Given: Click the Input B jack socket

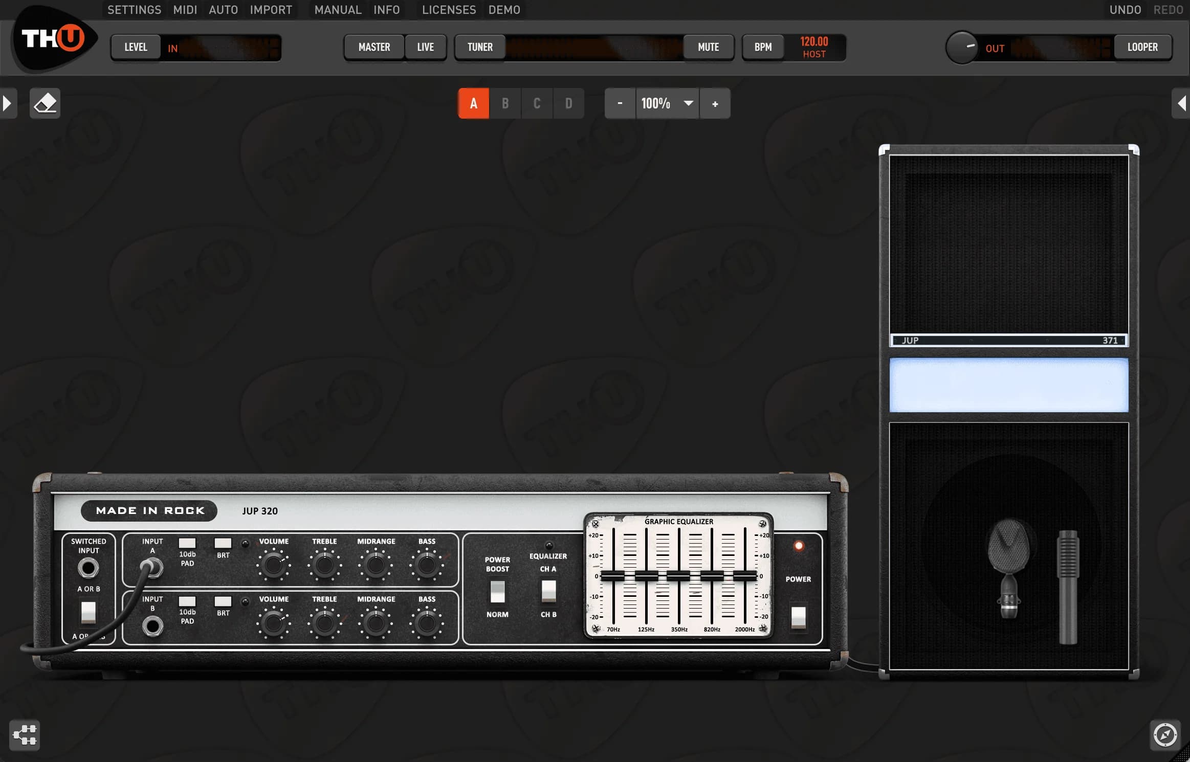Looking at the screenshot, I should point(152,626).
